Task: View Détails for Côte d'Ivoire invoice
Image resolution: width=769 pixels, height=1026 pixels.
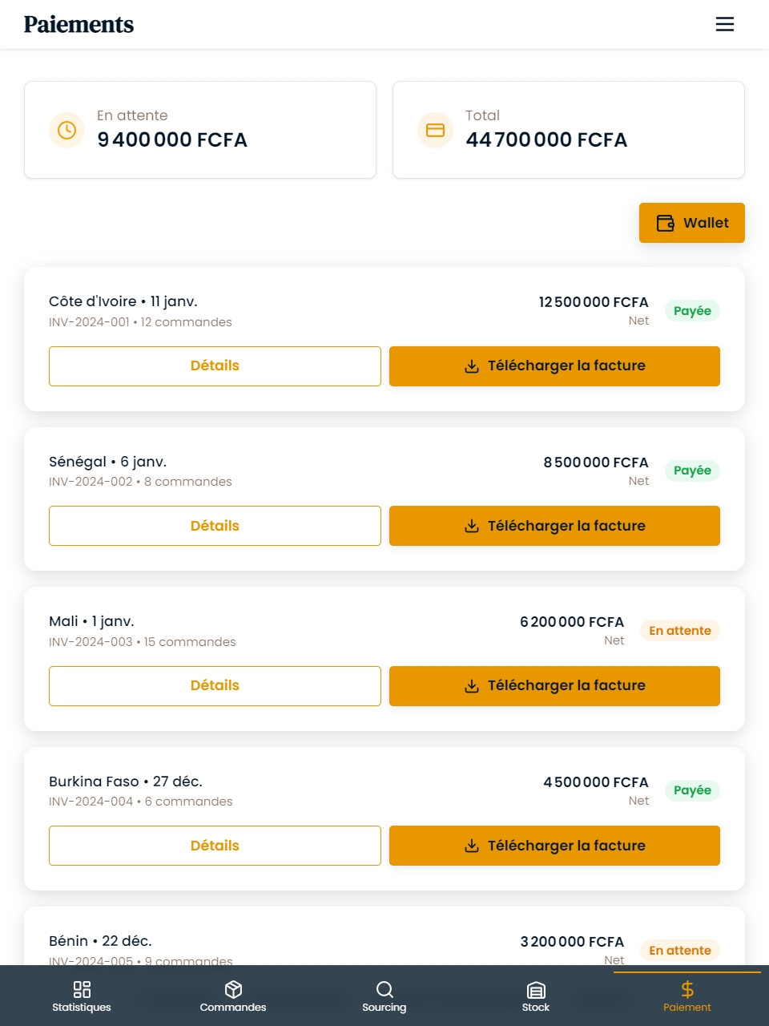Action: tap(215, 366)
